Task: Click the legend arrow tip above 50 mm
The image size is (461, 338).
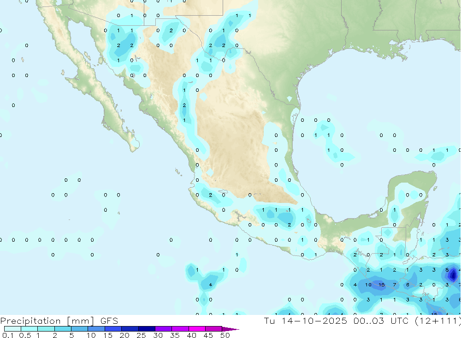Action: tap(230, 329)
